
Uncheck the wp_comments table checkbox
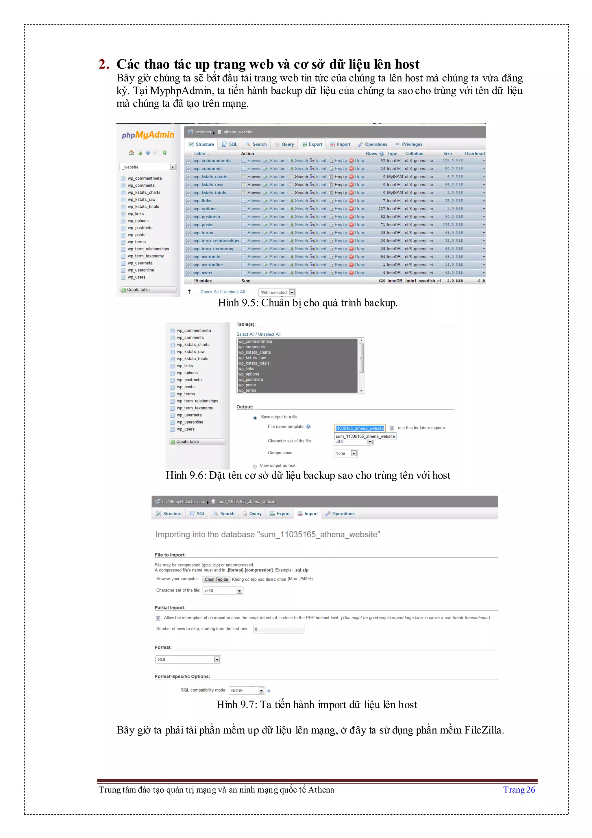pyautogui.click(x=188, y=169)
